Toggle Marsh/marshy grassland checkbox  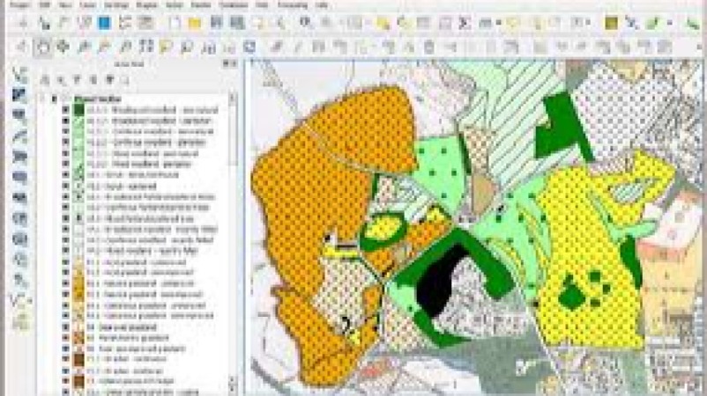[65, 338]
